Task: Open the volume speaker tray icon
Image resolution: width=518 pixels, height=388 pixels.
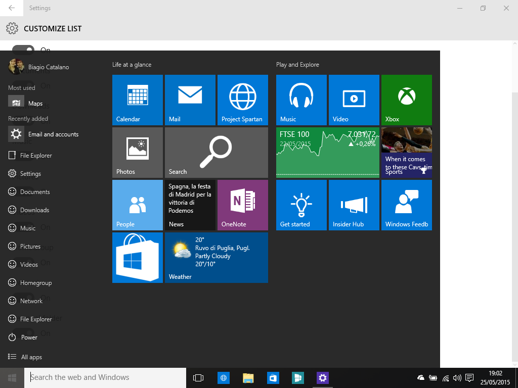Action: 457,378
